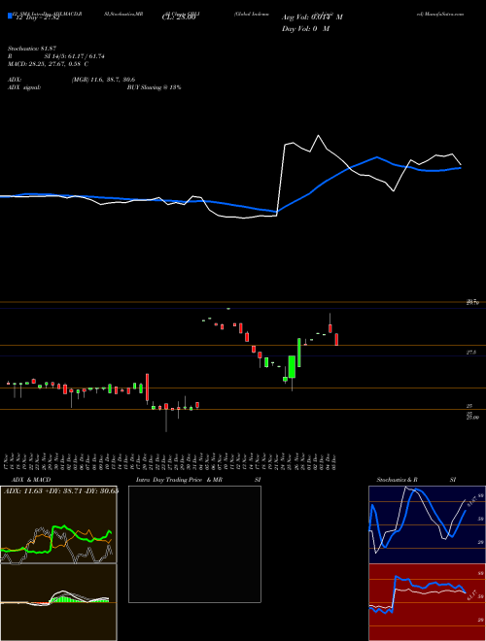This screenshot has width=486, height=641.
Task: Click the last red candlestick on the chart
Action: click(336, 339)
